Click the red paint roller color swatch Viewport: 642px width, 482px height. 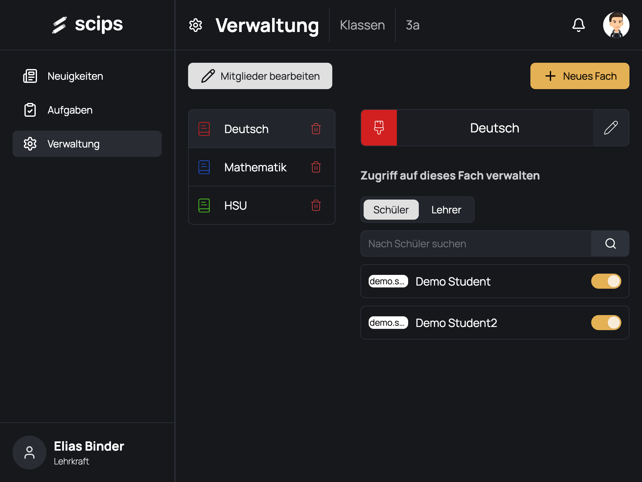tap(379, 128)
